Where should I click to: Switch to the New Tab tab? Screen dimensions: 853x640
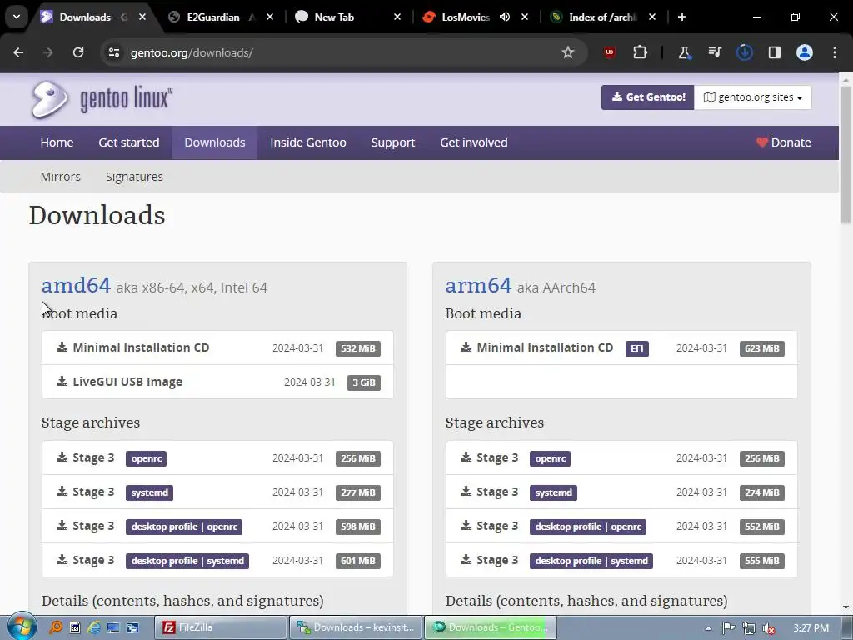[x=348, y=17]
